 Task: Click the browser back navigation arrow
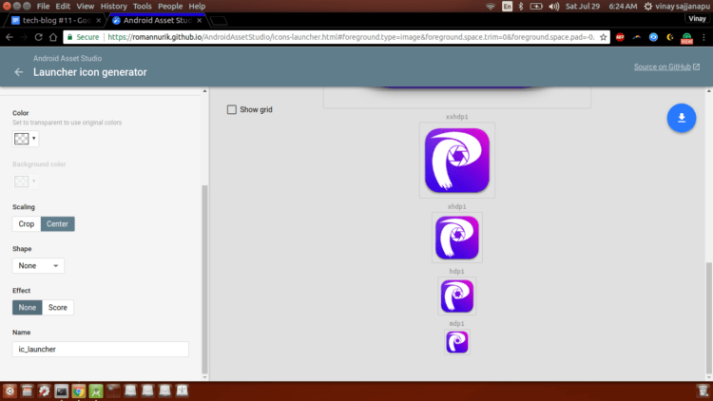(10, 37)
